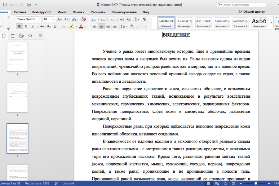Screen dimensions: 279x186
Task: Increase font size with the larger A icon
Action: pos(59,19)
